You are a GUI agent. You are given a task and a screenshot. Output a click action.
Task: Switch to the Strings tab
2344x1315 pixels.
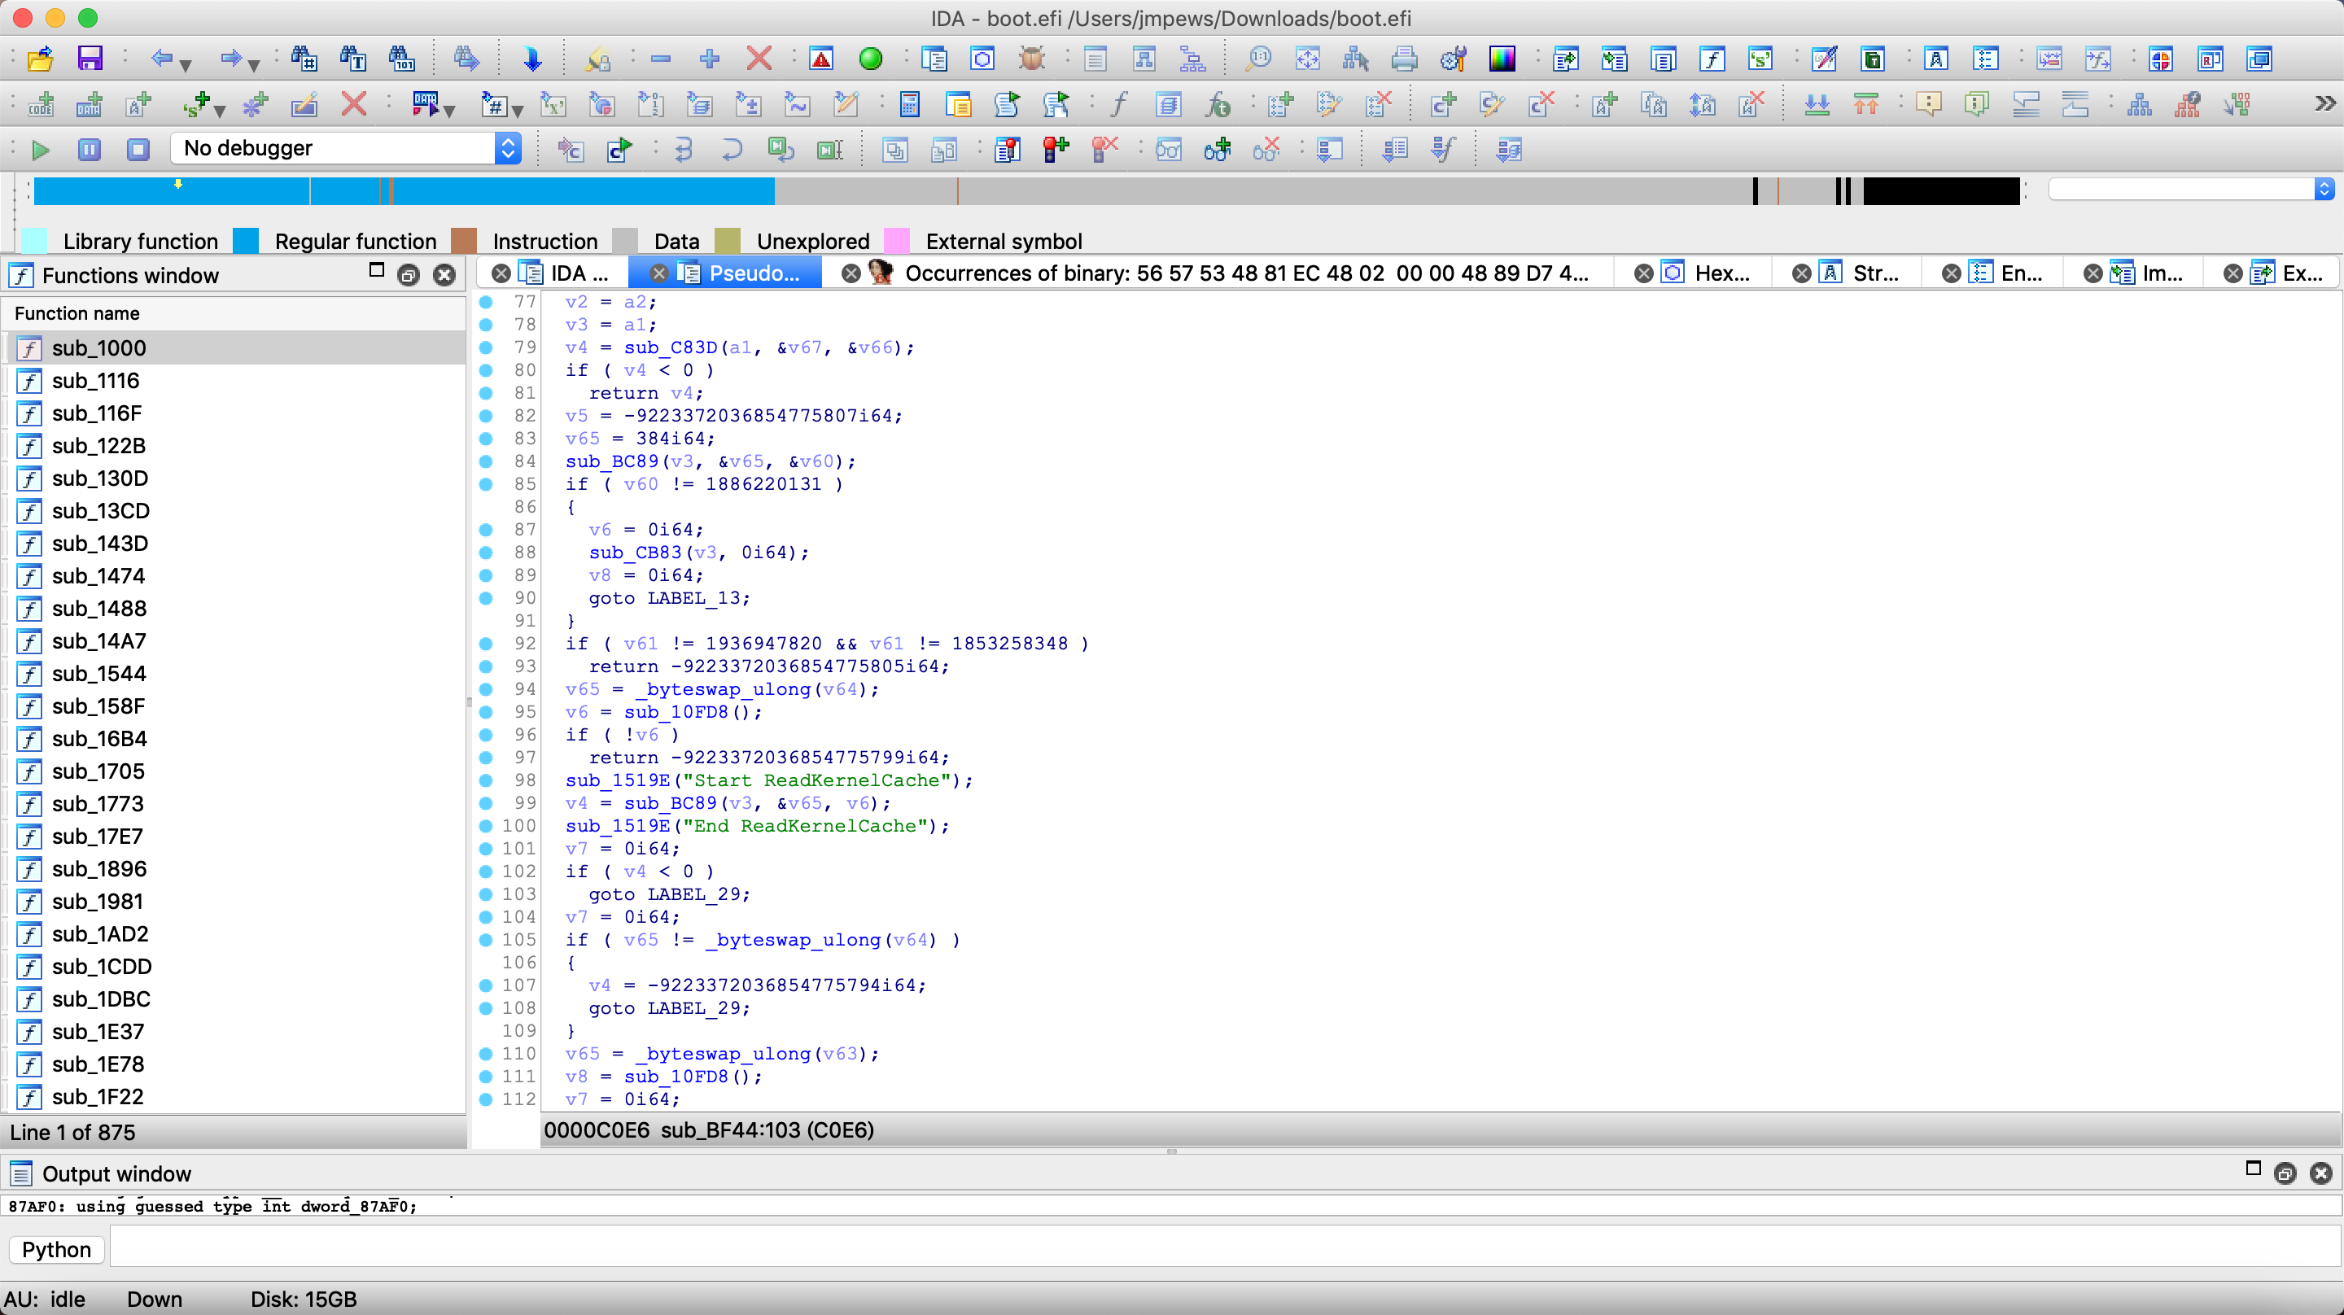[1874, 273]
